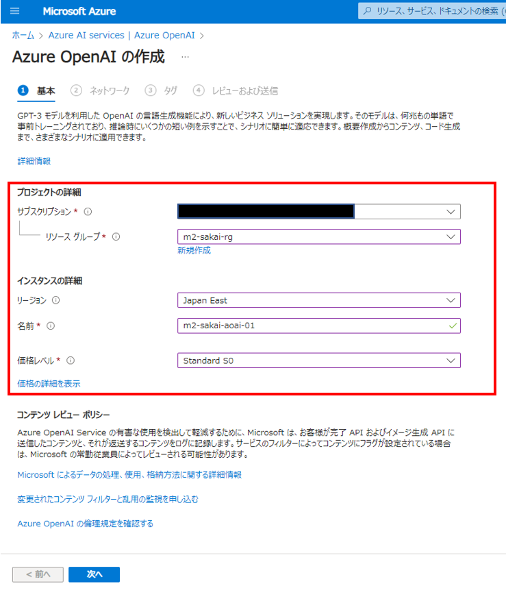Open the リソース グループ dropdown showing m2-sakai-rg
Screen dimensions: 506x599
coord(318,237)
